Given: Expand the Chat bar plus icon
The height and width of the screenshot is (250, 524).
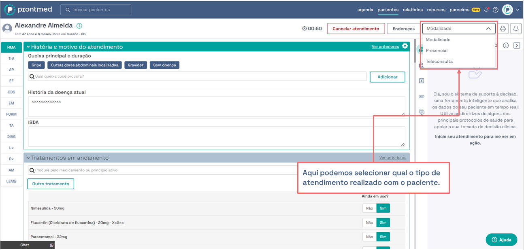Looking at the screenshot, I should click(x=51, y=245).
